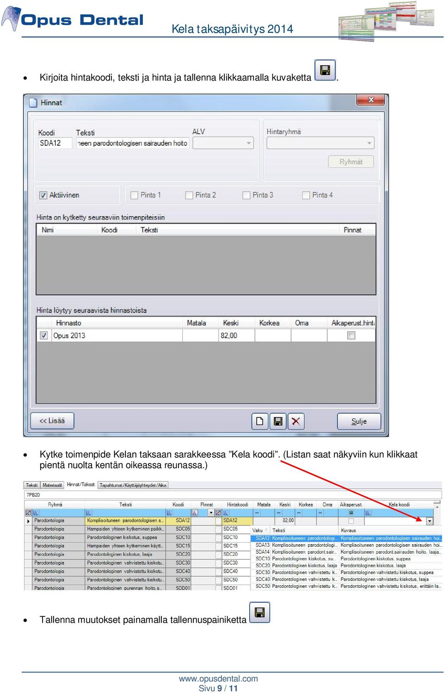444x693 pixels.
Task: Click the equals icon in the Keski filter cell
Action: pos(278,513)
